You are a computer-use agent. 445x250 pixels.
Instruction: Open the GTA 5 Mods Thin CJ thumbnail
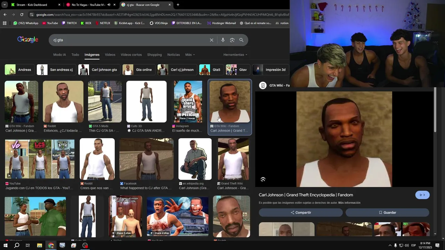click(x=105, y=102)
